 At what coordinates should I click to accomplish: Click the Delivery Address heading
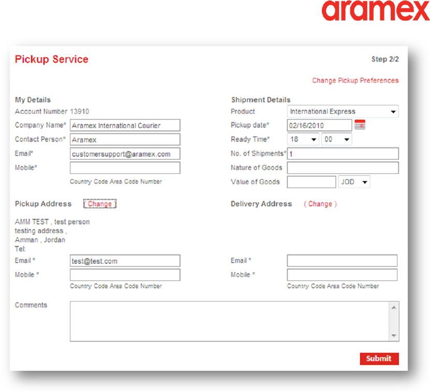coord(261,204)
